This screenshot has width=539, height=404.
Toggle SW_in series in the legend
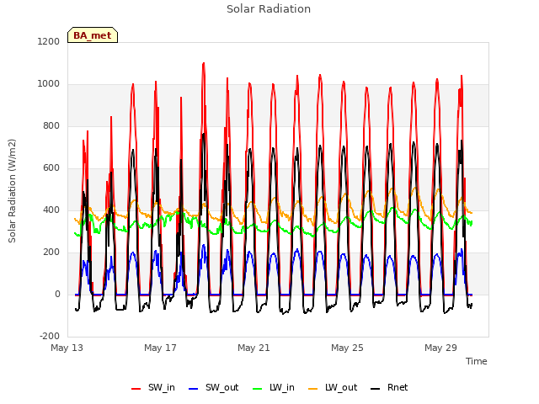coord(153,387)
